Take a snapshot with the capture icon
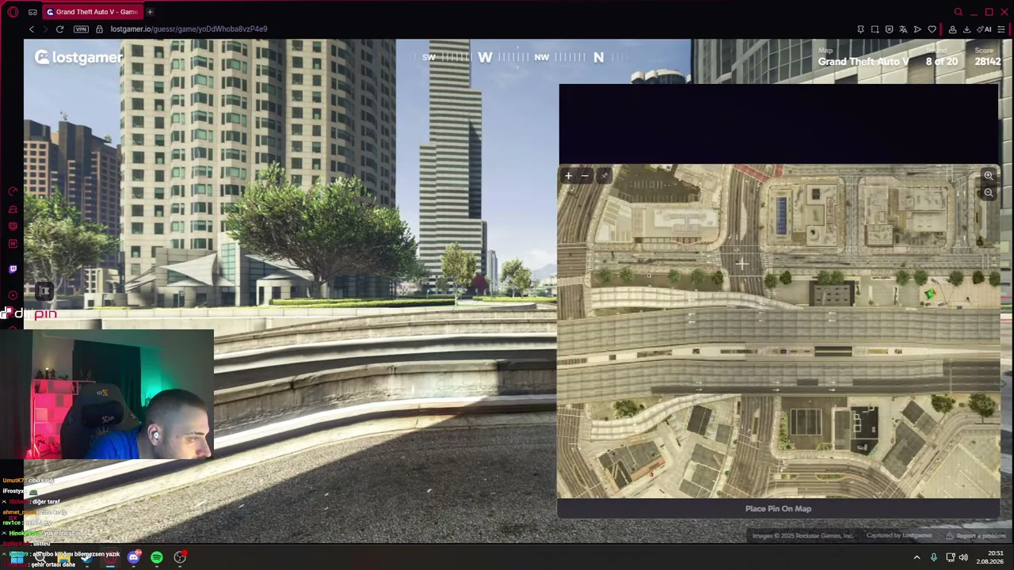 (875, 29)
